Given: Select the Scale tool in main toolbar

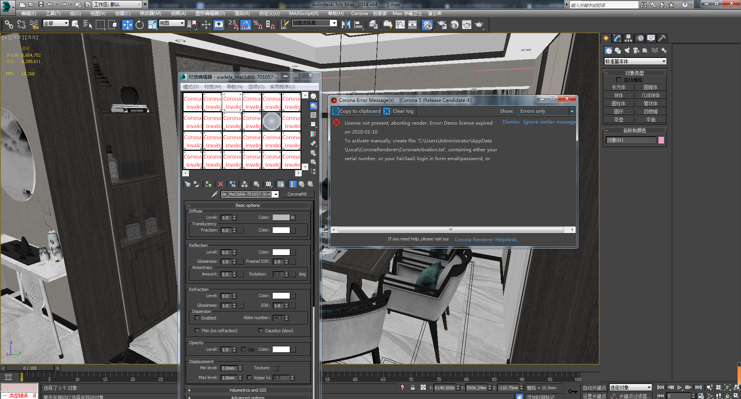Looking at the screenshot, I should [x=152, y=25].
